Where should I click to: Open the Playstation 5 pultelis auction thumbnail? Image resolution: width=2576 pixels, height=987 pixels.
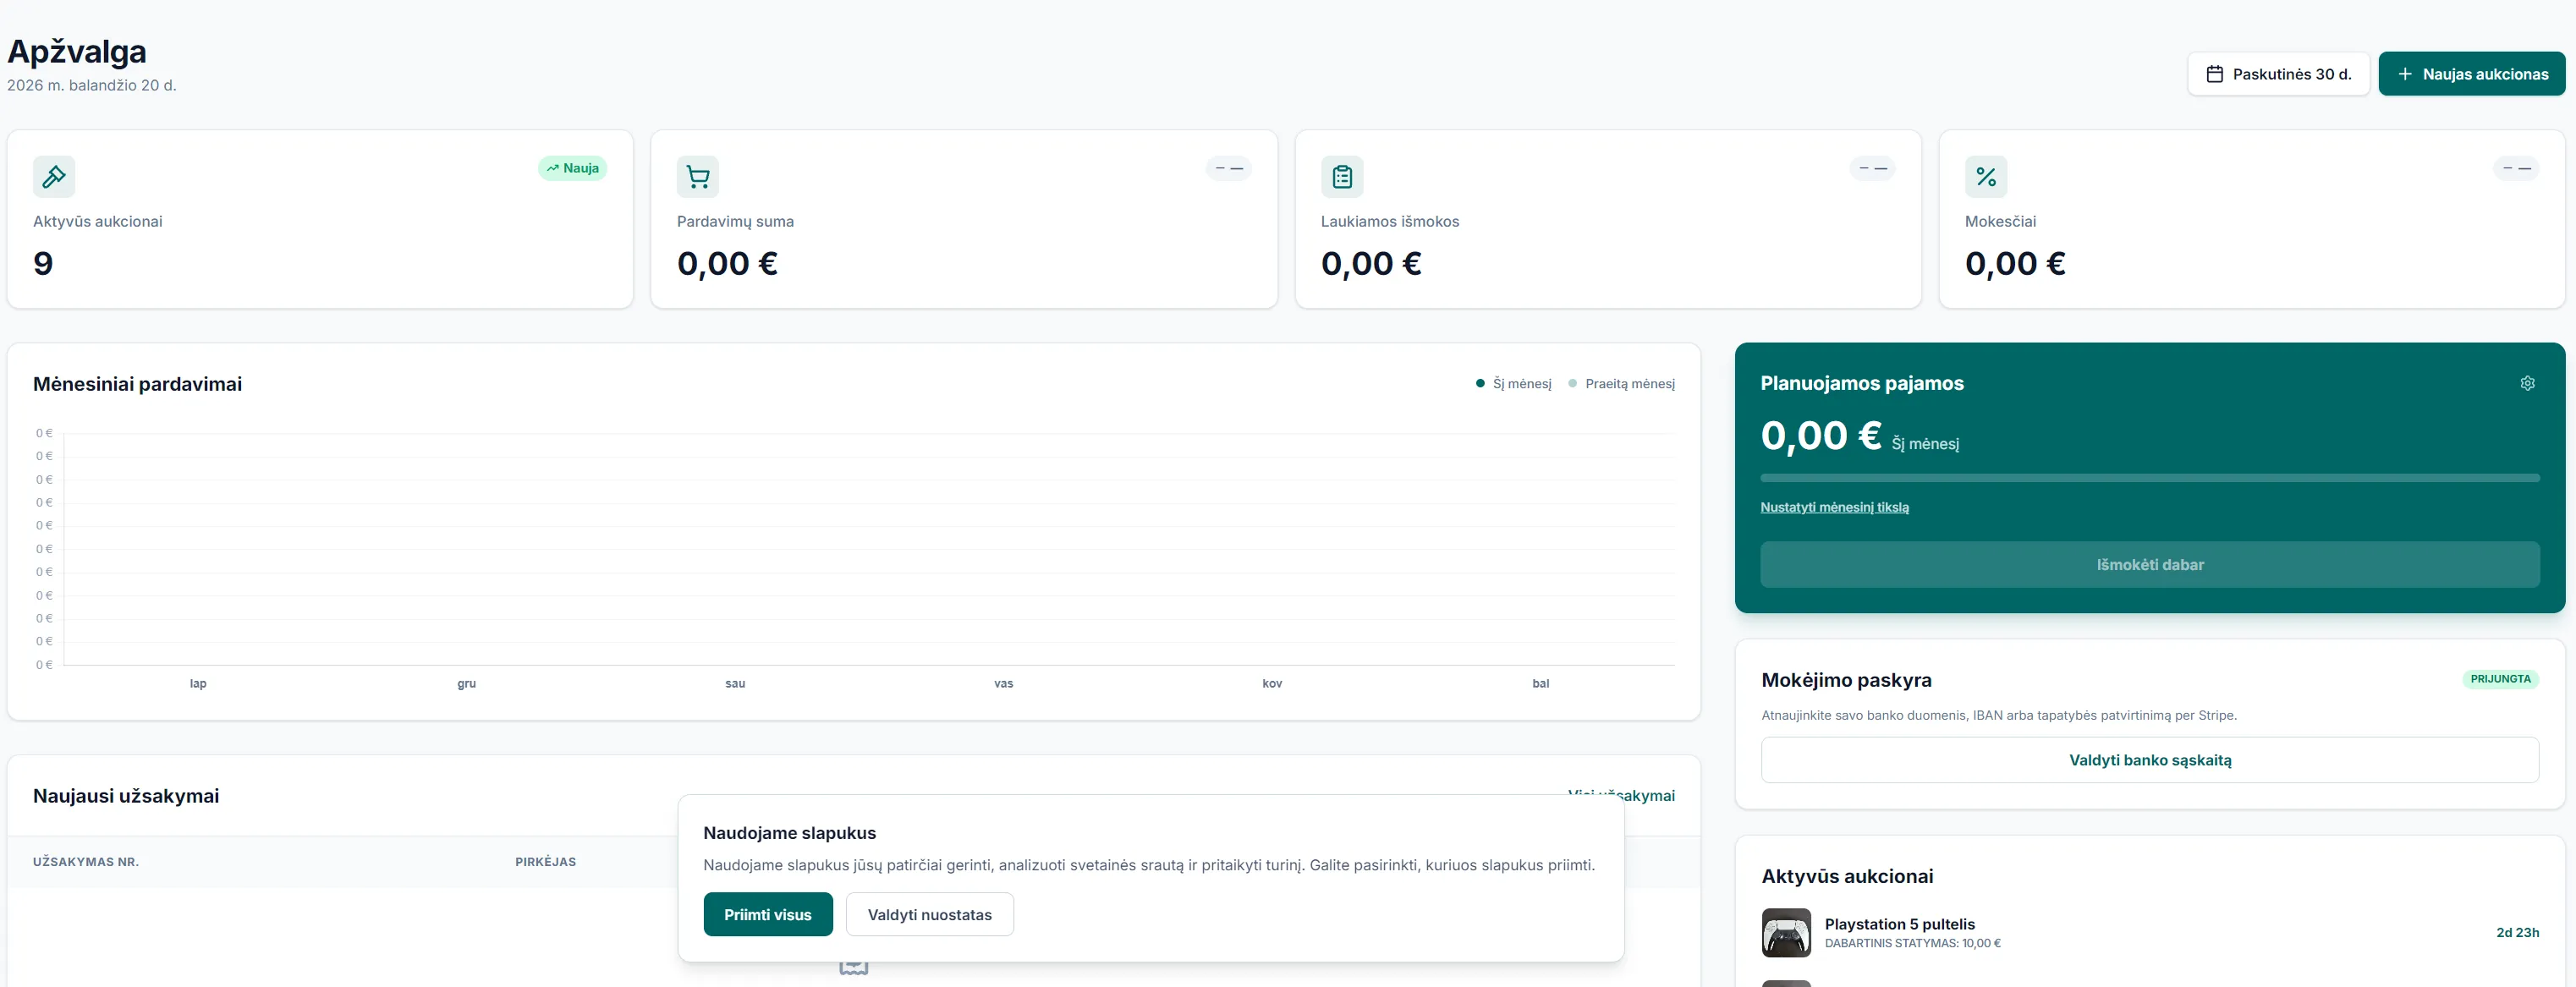pos(1785,932)
